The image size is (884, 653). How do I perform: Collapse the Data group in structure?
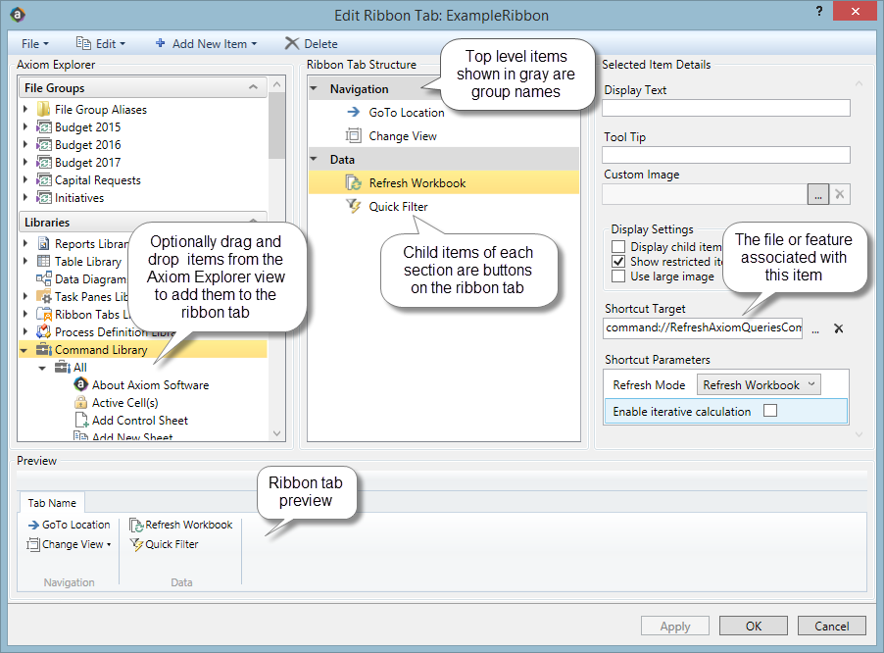314,159
